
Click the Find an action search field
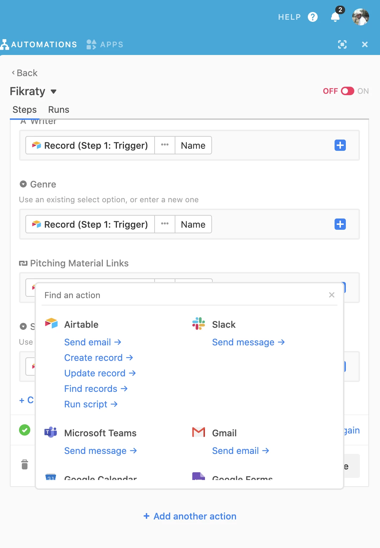click(183, 295)
